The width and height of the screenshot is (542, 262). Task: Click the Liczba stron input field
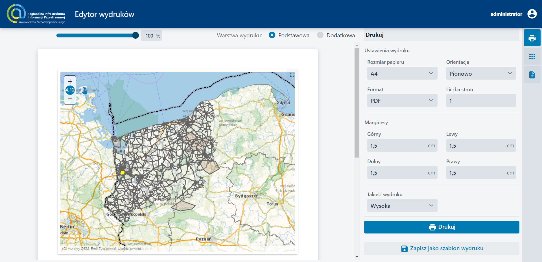(481, 101)
